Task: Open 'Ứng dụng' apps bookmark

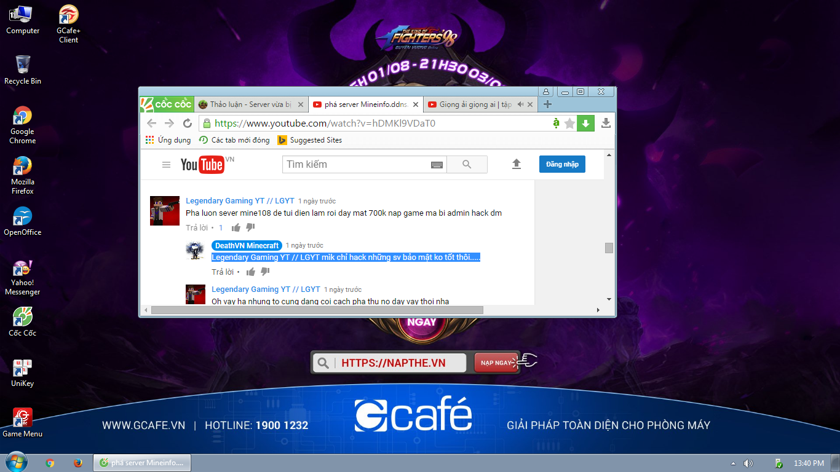Action: click(168, 140)
